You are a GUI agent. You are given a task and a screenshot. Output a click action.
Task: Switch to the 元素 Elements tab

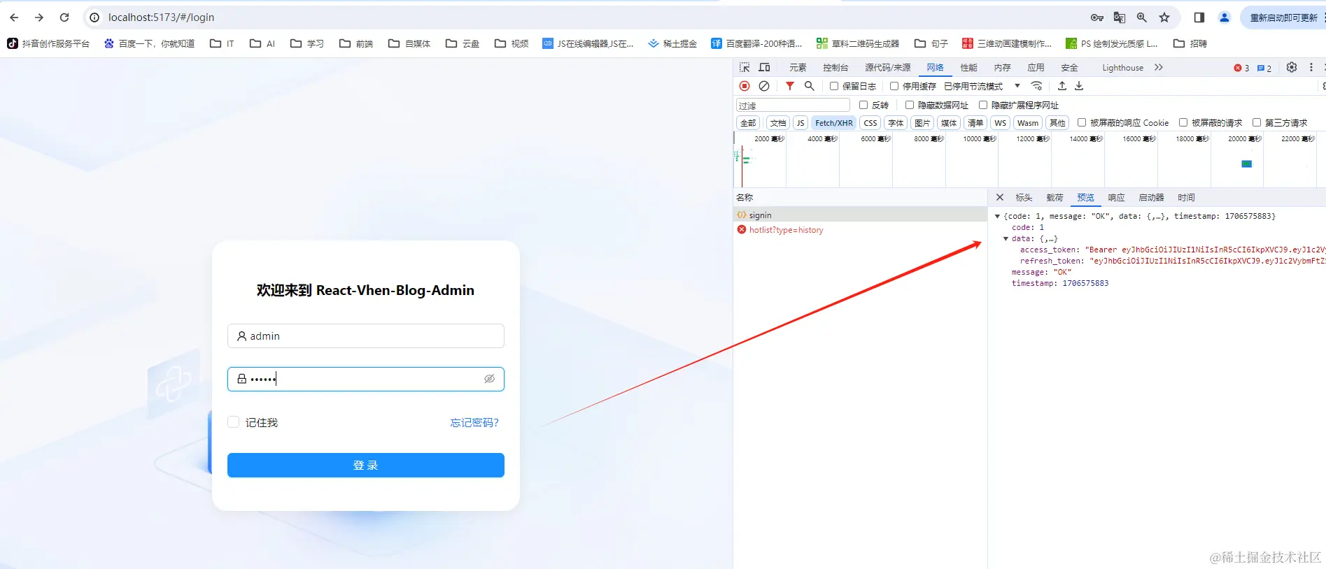tap(798, 68)
